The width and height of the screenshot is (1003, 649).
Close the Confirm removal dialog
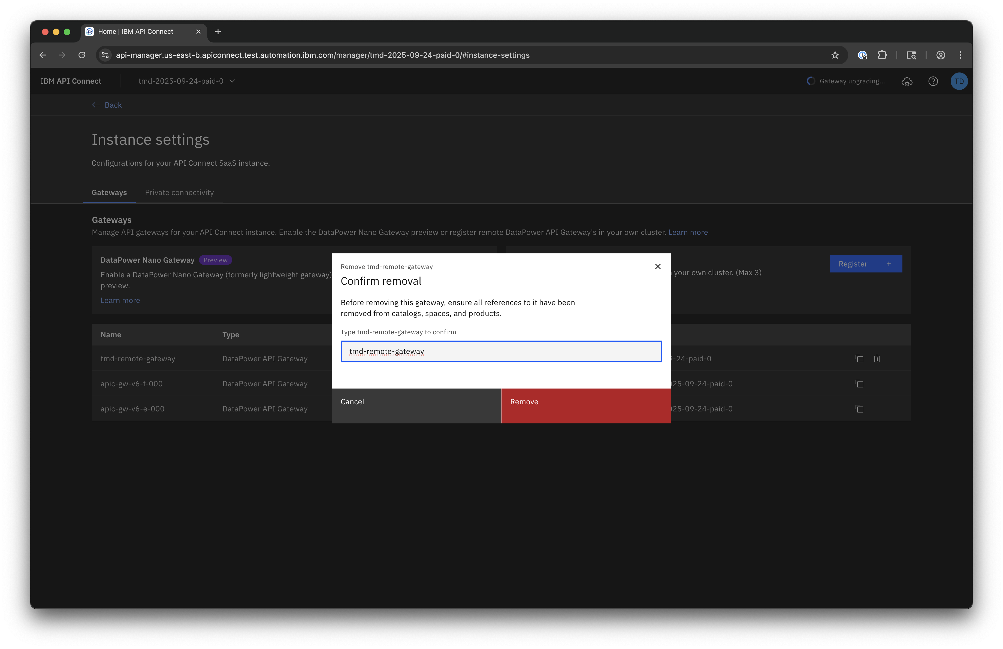657,266
